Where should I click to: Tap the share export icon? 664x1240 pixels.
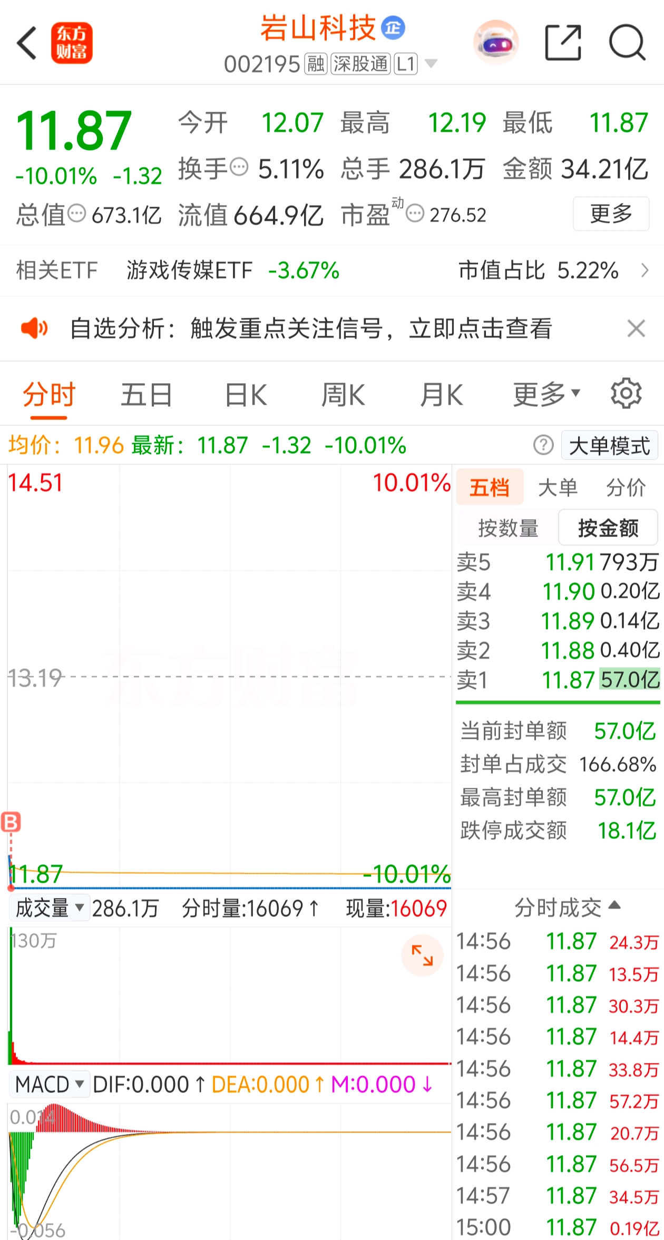pos(563,43)
